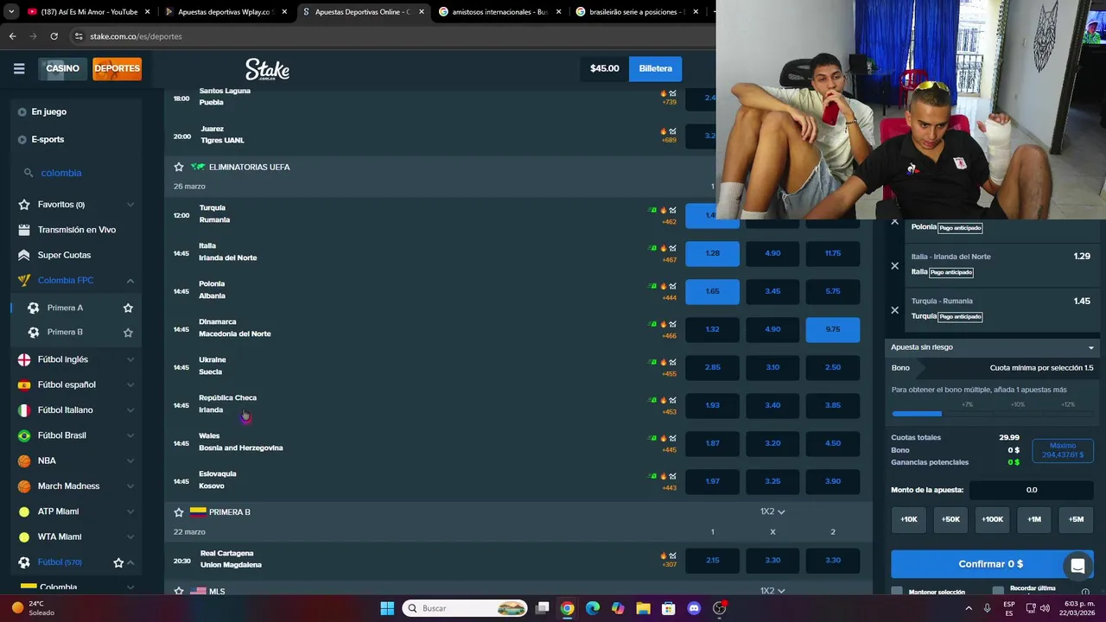Open the hamburger menu icon

[x=19, y=68]
